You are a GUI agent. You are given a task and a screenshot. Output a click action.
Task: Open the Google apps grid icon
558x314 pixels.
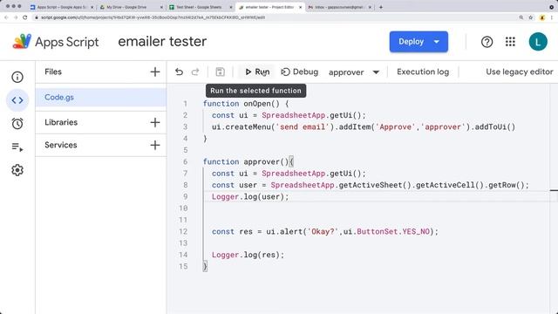[x=510, y=42]
